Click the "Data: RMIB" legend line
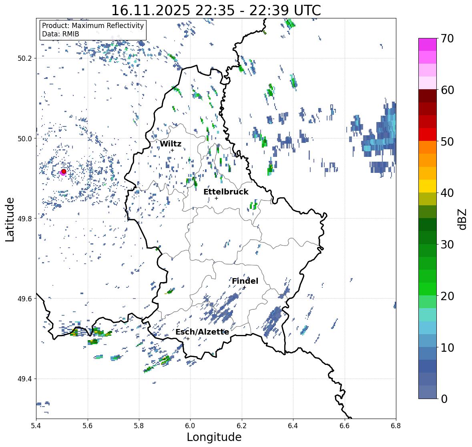The height and width of the screenshot is (447, 472). (60, 34)
